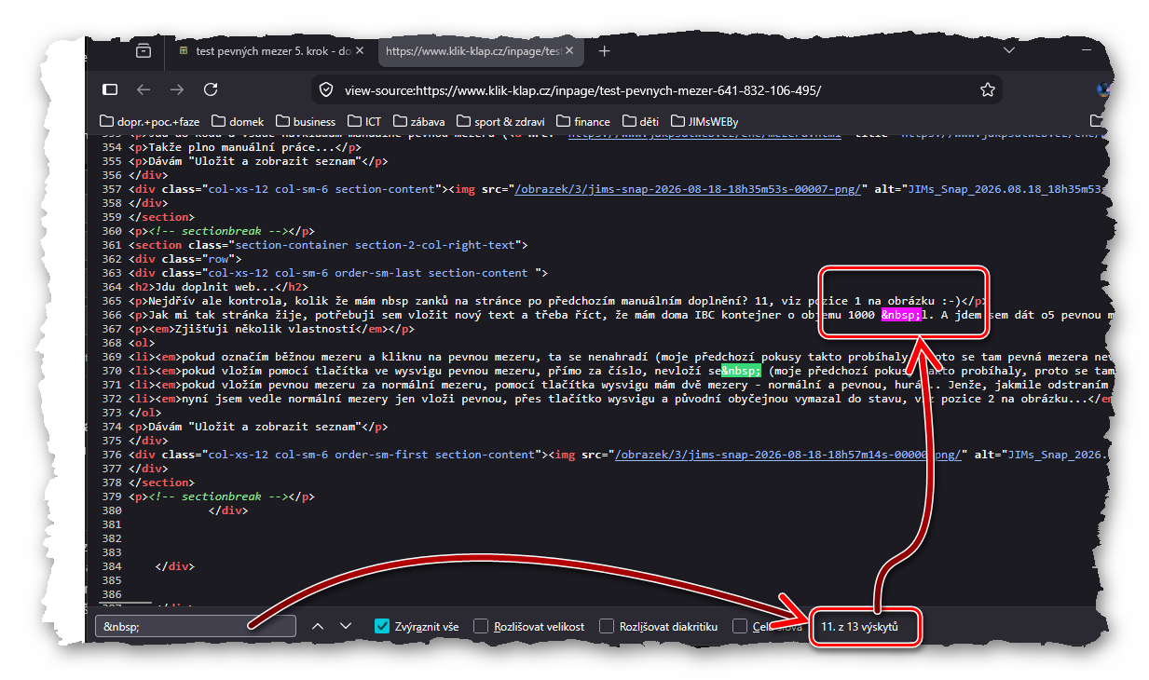Reload the page source
This screenshot has height=680, width=1149.
click(211, 89)
